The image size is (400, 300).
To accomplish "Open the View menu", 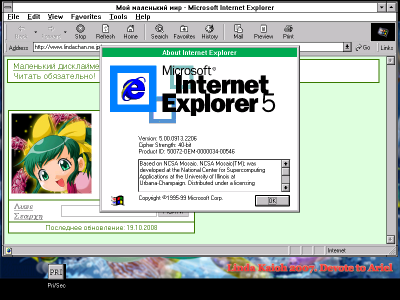I will [55, 17].
